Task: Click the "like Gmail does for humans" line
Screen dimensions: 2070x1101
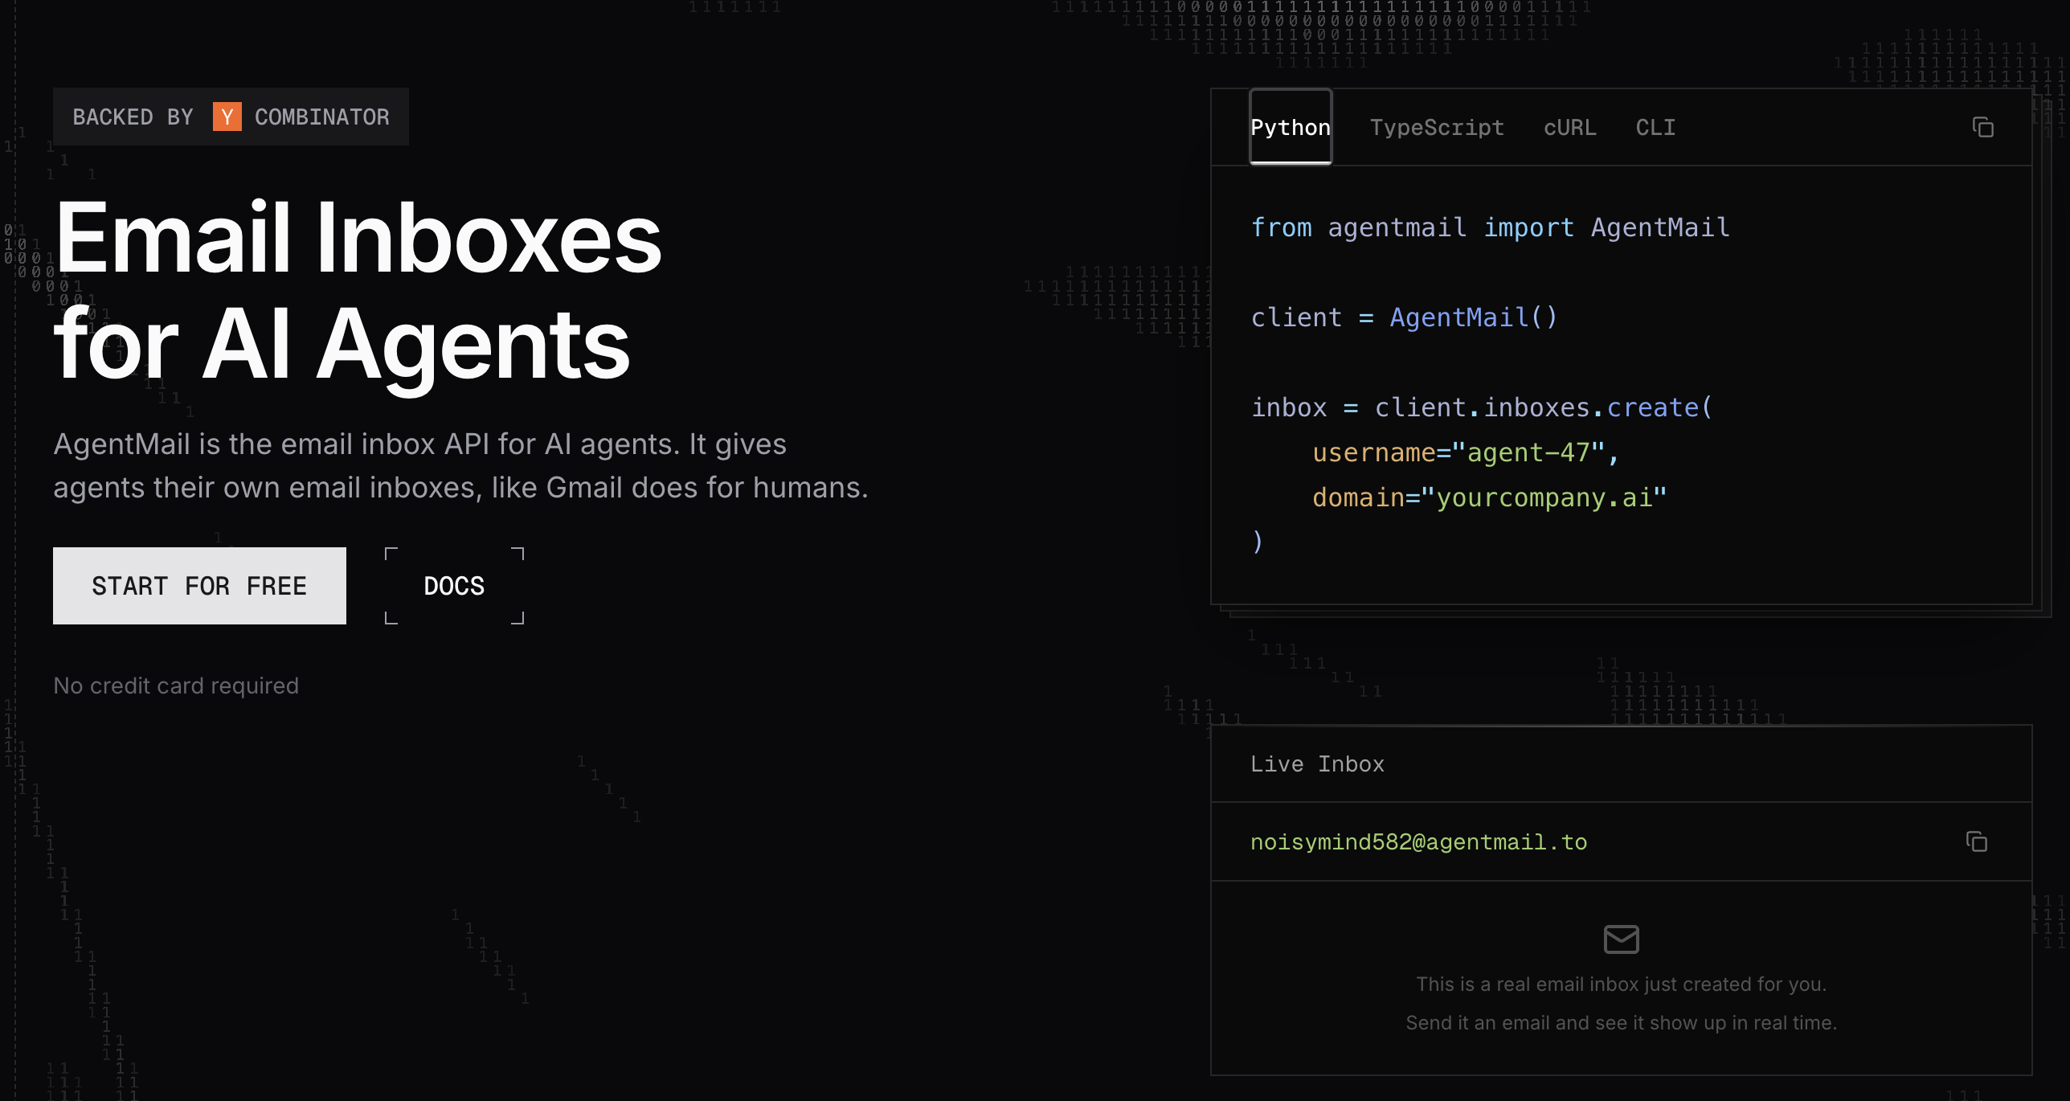Action: 460,487
